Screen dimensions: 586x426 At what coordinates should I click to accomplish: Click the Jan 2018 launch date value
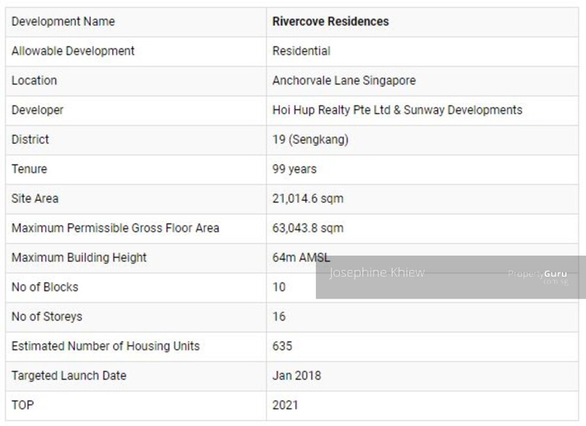pos(296,375)
